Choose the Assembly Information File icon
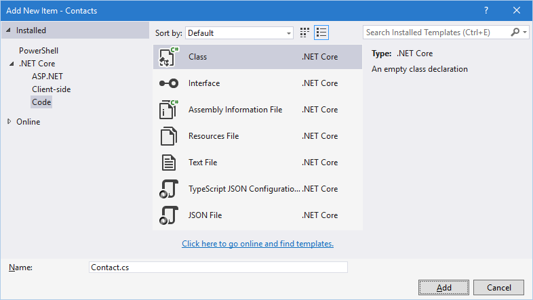This screenshot has height=300, width=533. [x=168, y=110]
